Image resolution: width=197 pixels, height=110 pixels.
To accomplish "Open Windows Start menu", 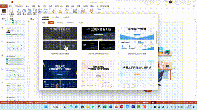I will click(x=46, y=107).
